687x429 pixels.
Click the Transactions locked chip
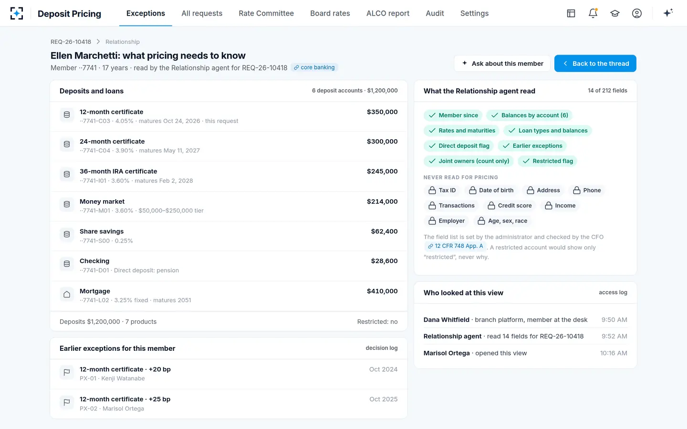tap(451, 205)
